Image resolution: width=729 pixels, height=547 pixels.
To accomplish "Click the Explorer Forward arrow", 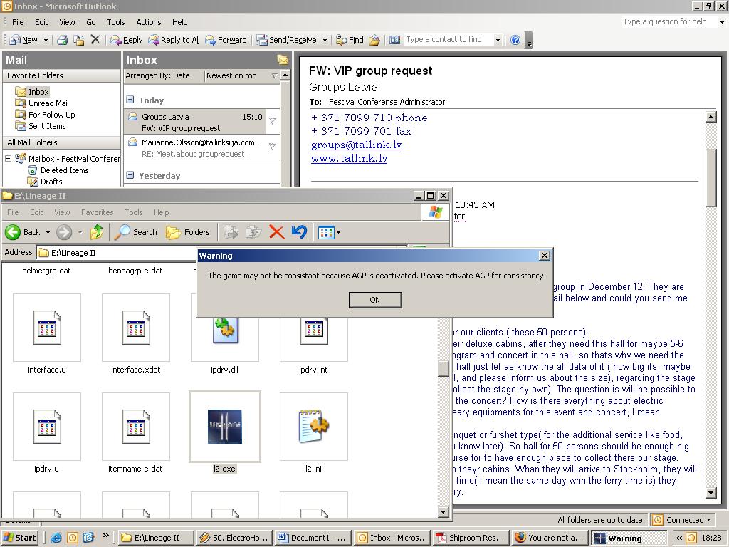I will point(64,231).
